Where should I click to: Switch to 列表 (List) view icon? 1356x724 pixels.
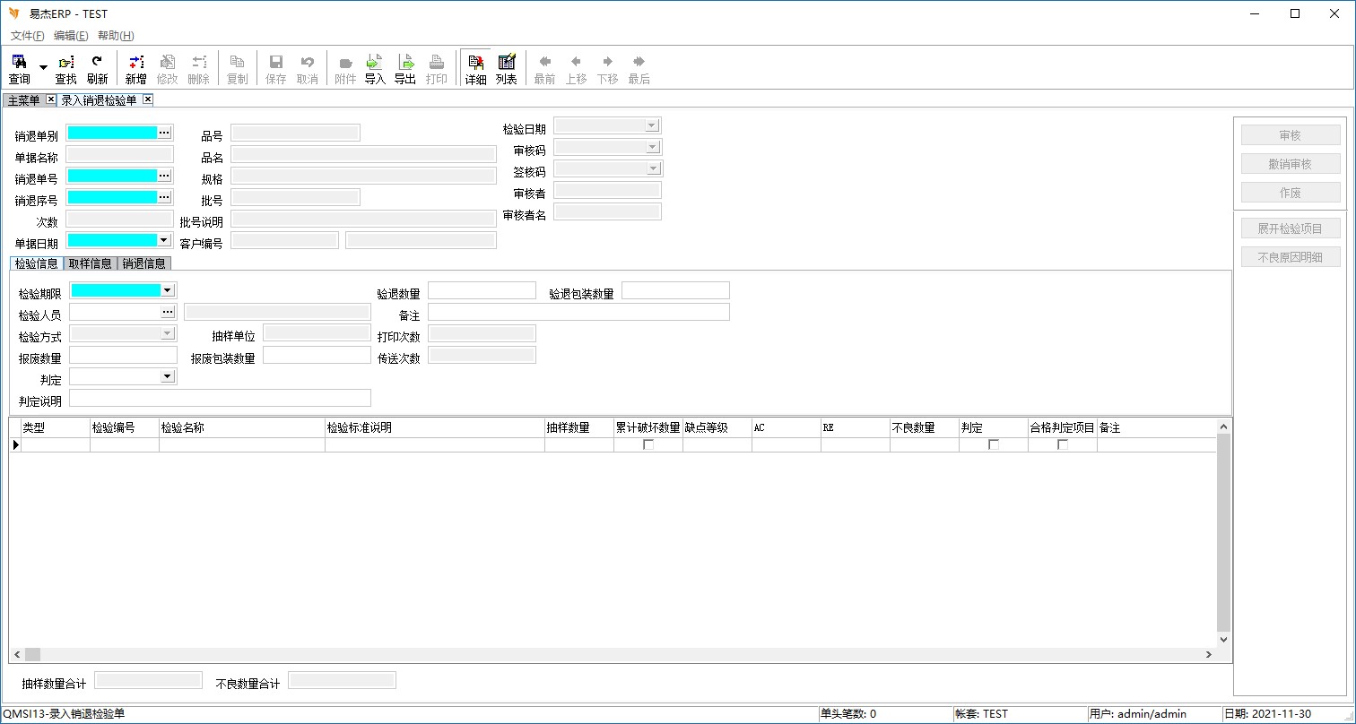tap(507, 69)
